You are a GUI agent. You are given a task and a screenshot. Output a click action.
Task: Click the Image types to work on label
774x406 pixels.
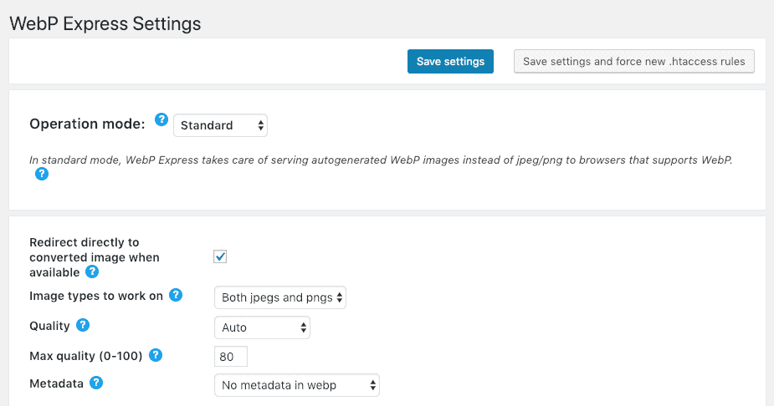pyautogui.click(x=96, y=296)
